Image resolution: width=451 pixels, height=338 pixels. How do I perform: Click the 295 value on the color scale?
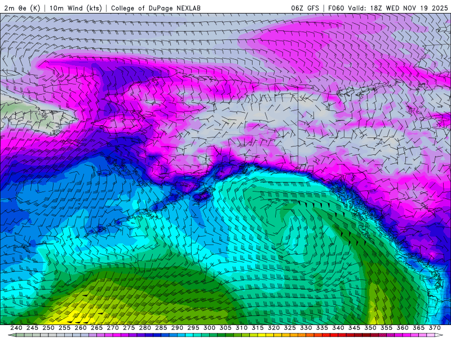pos(193,328)
